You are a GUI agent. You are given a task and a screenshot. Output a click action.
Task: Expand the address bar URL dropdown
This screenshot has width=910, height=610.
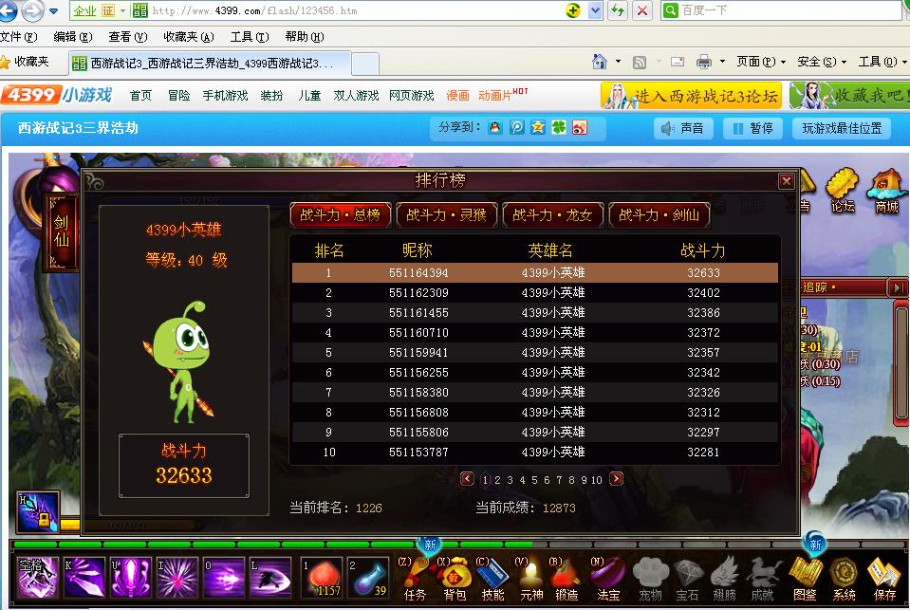[x=595, y=10]
